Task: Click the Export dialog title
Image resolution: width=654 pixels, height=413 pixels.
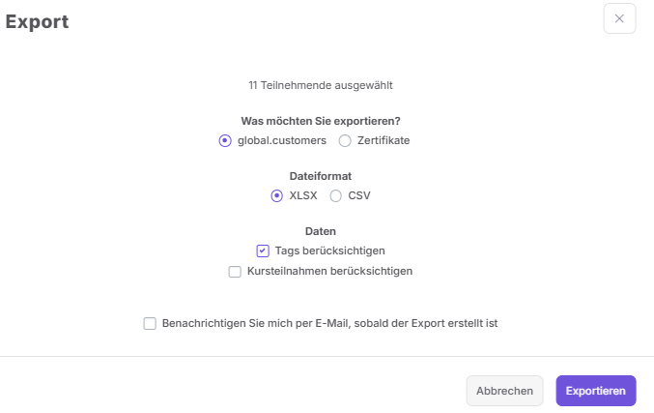Action: click(37, 21)
